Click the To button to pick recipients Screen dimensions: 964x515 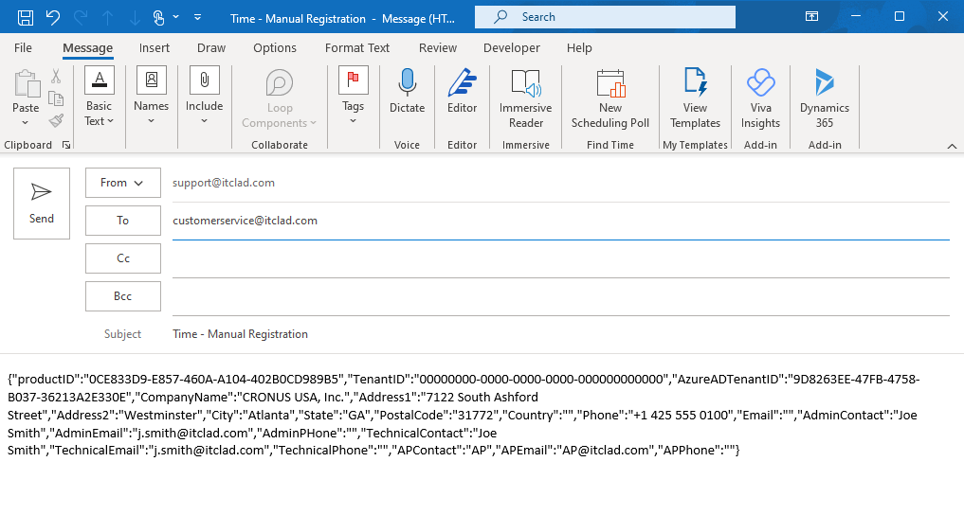(123, 221)
